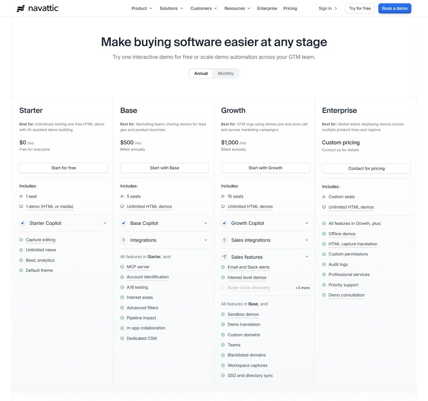The height and width of the screenshot is (401, 428).
Task: Go to the Enterprise nav page
Action: pos(267,8)
